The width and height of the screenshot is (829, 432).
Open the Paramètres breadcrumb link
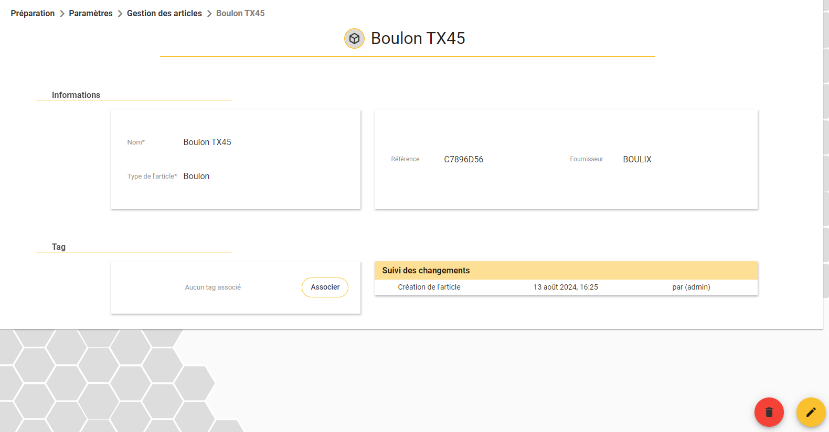[91, 13]
